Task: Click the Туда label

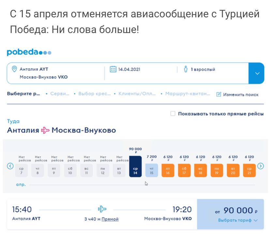Action: tap(13, 121)
